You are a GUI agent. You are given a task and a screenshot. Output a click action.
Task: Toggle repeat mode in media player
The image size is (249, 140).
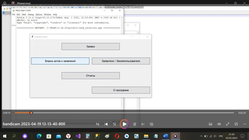pyautogui.click(x=152, y=124)
